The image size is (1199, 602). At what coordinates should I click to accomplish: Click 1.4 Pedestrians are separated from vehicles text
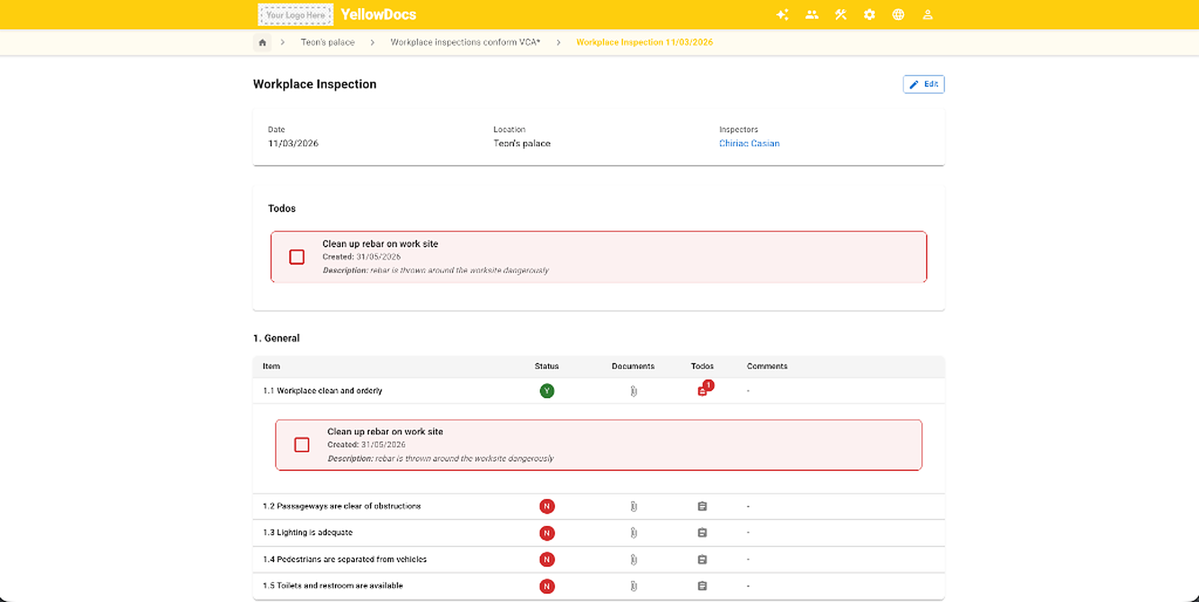click(x=345, y=560)
